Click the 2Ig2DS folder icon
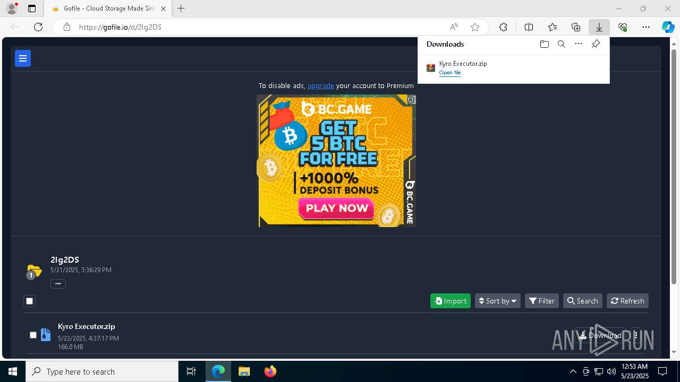The height and width of the screenshot is (382, 680). [x=34, y=271]
